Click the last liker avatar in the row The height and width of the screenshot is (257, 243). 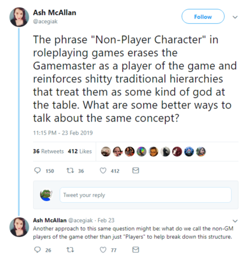201,152
